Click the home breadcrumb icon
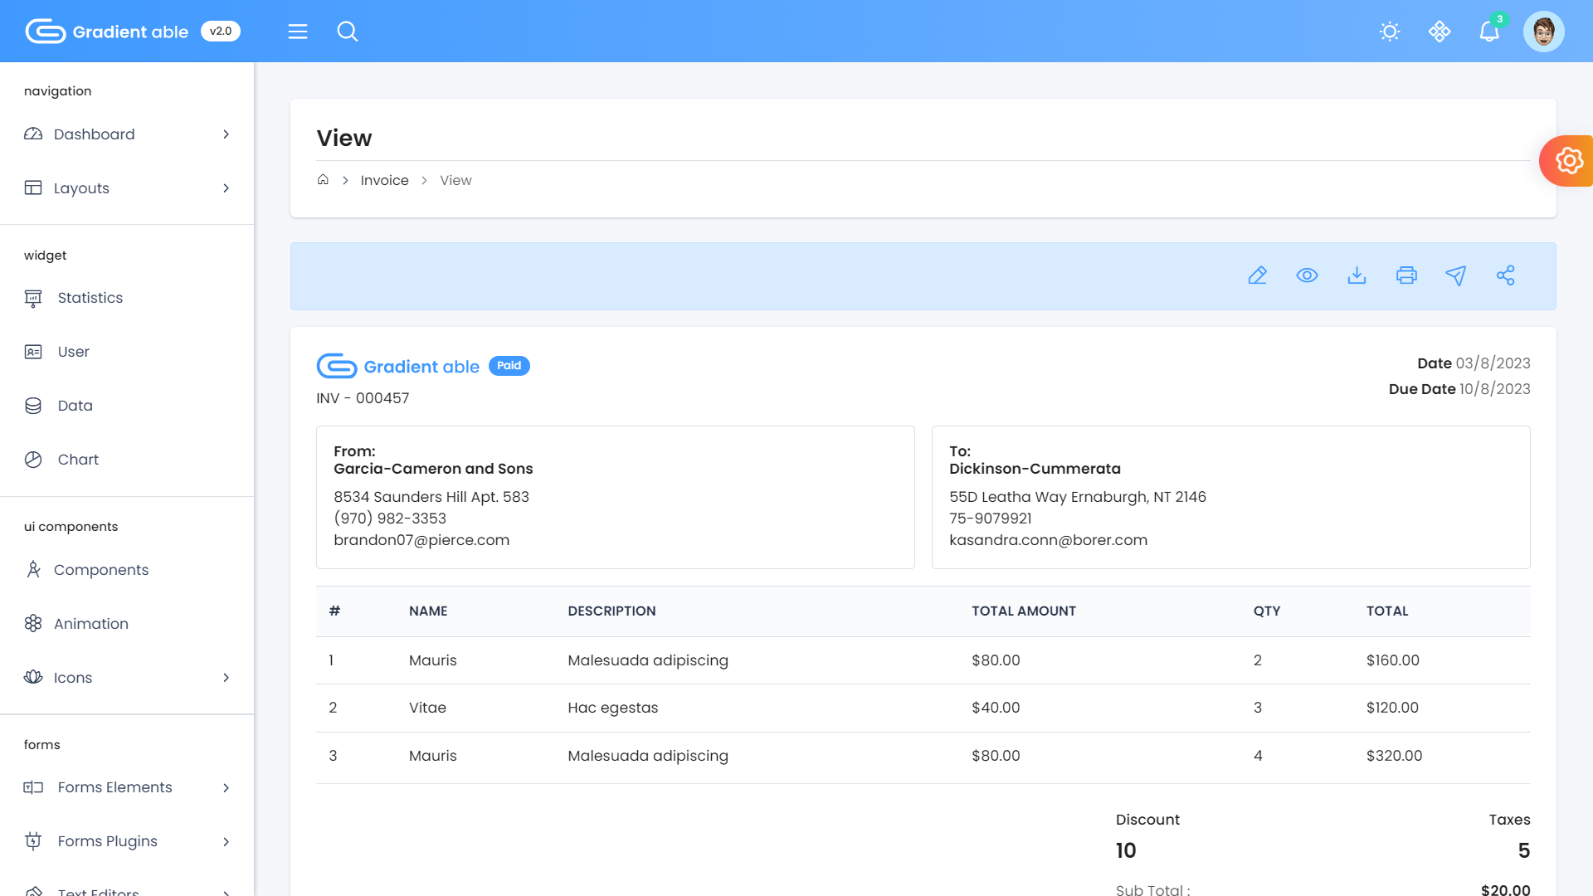This screenshot has height=896, width=1593. pos(323,180)
